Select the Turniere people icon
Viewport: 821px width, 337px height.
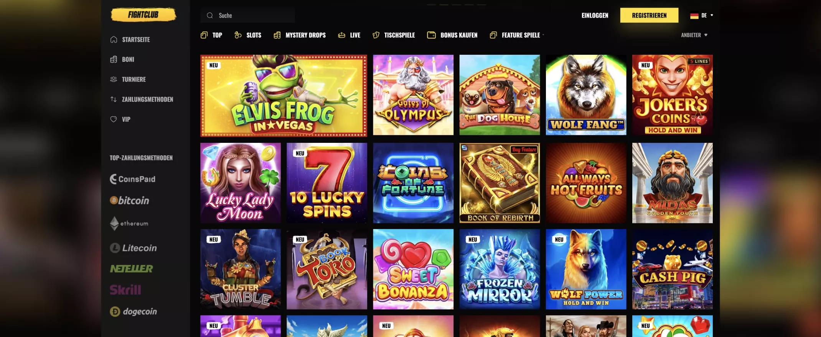pos(114,79)
